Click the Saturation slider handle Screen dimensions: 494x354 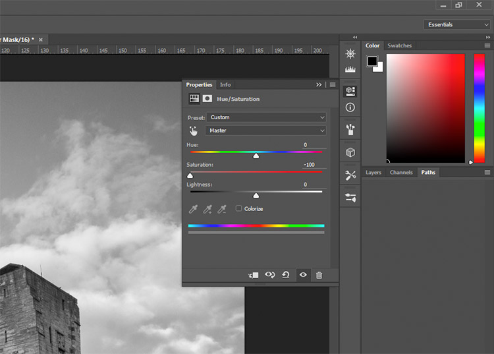[190, 175]
